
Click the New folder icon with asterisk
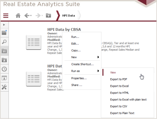coord(4,33)
